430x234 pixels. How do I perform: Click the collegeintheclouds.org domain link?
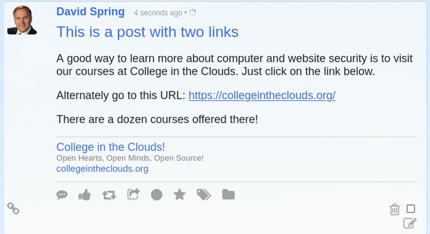(102, 169)
